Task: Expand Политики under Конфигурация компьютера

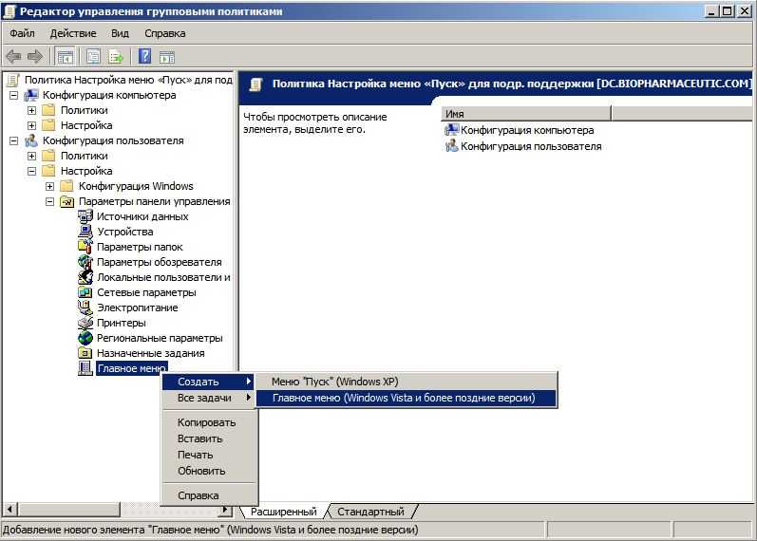Action: [x=32, y=110]
